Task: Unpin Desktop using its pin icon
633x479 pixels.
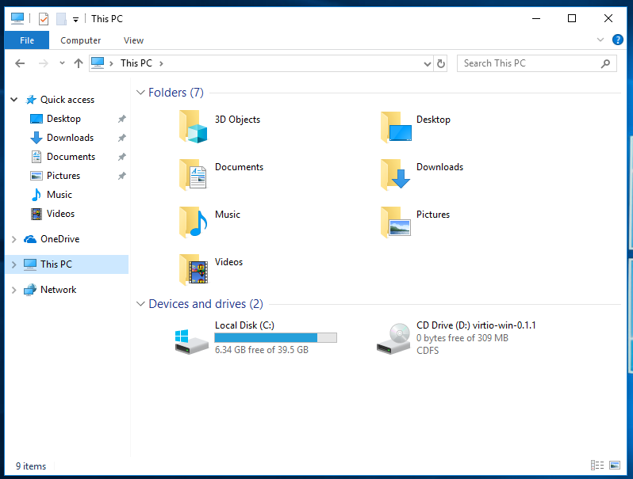Action: tap(121, 119)
